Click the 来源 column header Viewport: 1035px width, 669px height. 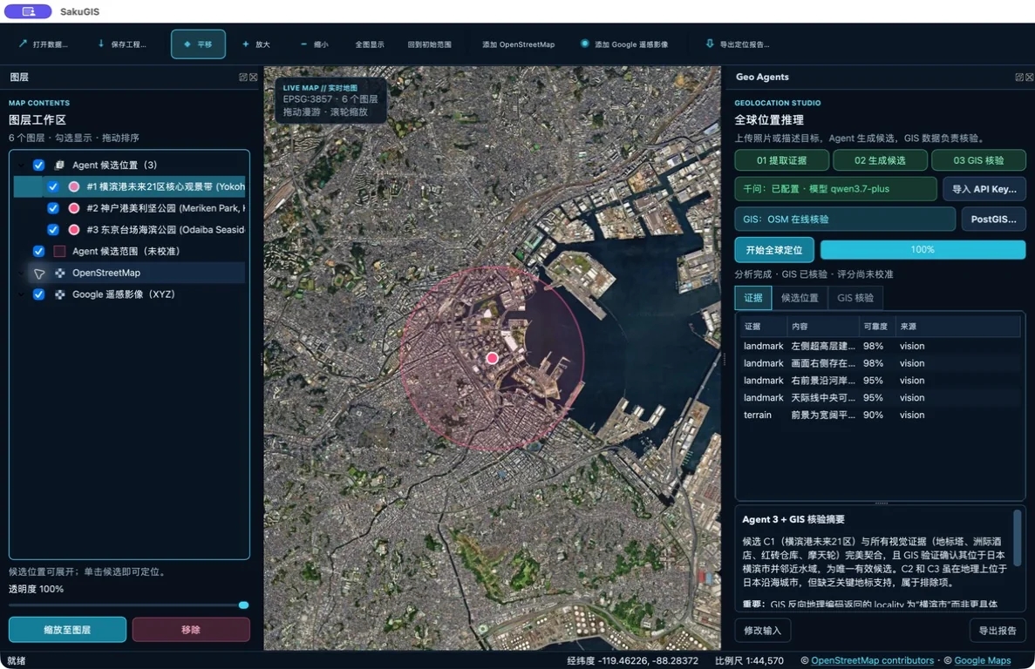957,327
